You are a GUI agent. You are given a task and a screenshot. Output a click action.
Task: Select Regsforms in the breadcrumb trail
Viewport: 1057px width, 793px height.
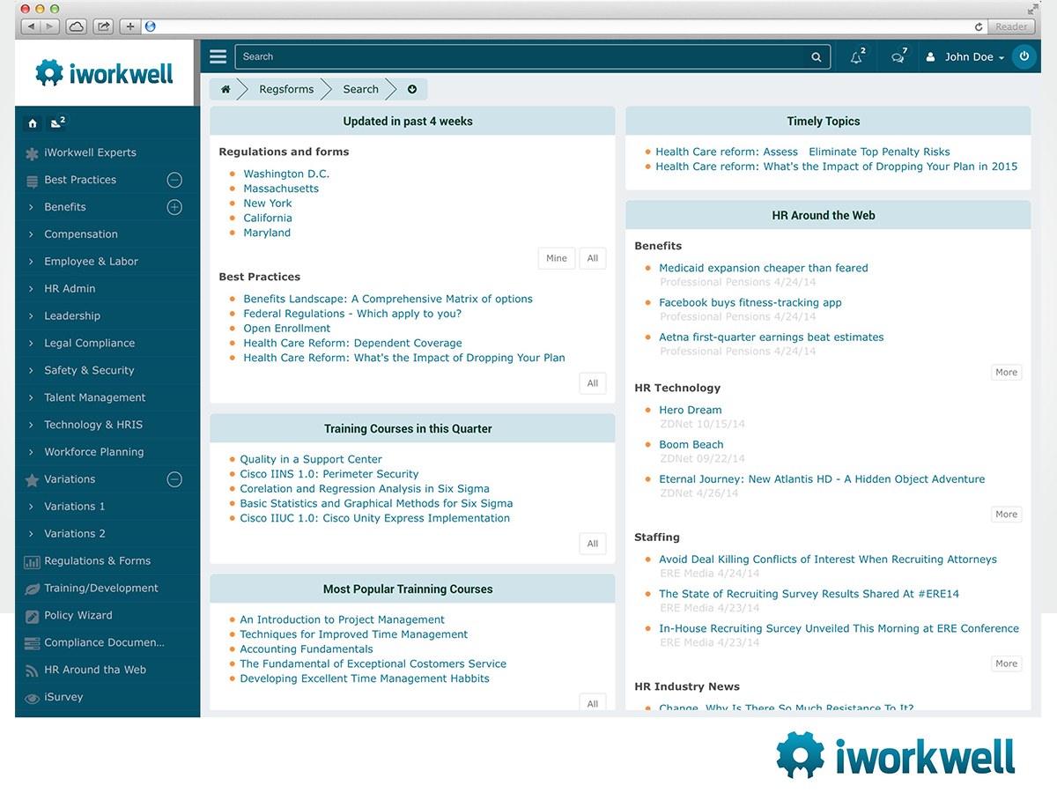pos(286,89)
